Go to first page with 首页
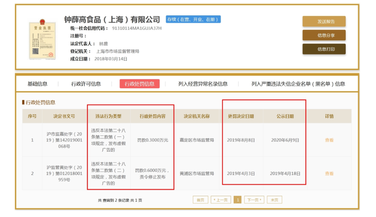 click(200, 200)
